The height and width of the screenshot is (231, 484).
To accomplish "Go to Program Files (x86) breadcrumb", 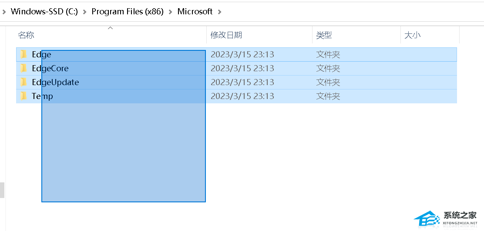I will (x=128, y=12).
